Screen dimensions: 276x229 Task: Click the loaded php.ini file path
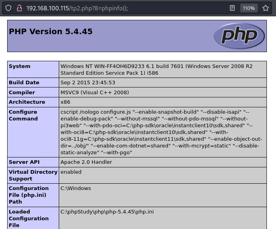107,212
